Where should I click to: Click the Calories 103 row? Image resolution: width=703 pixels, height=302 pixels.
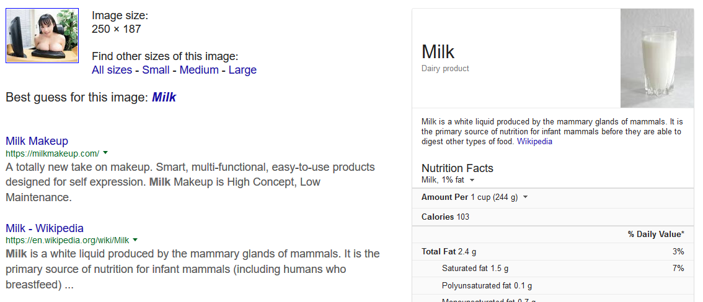coord(445,217)
